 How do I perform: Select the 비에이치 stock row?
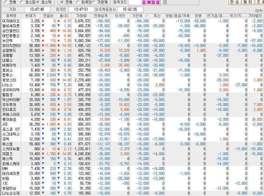pos(132,65)
